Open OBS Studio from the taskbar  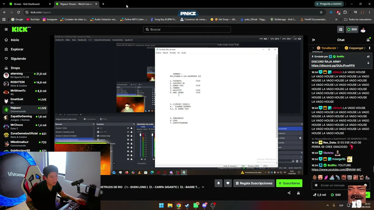coord(213,205)
